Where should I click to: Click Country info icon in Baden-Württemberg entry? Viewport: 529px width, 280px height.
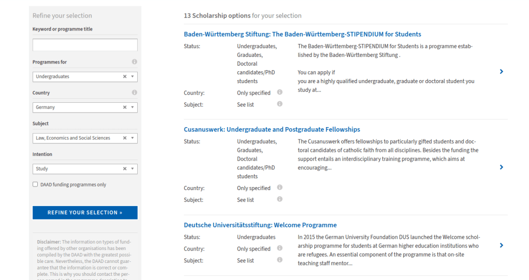[x=280, y=92]
